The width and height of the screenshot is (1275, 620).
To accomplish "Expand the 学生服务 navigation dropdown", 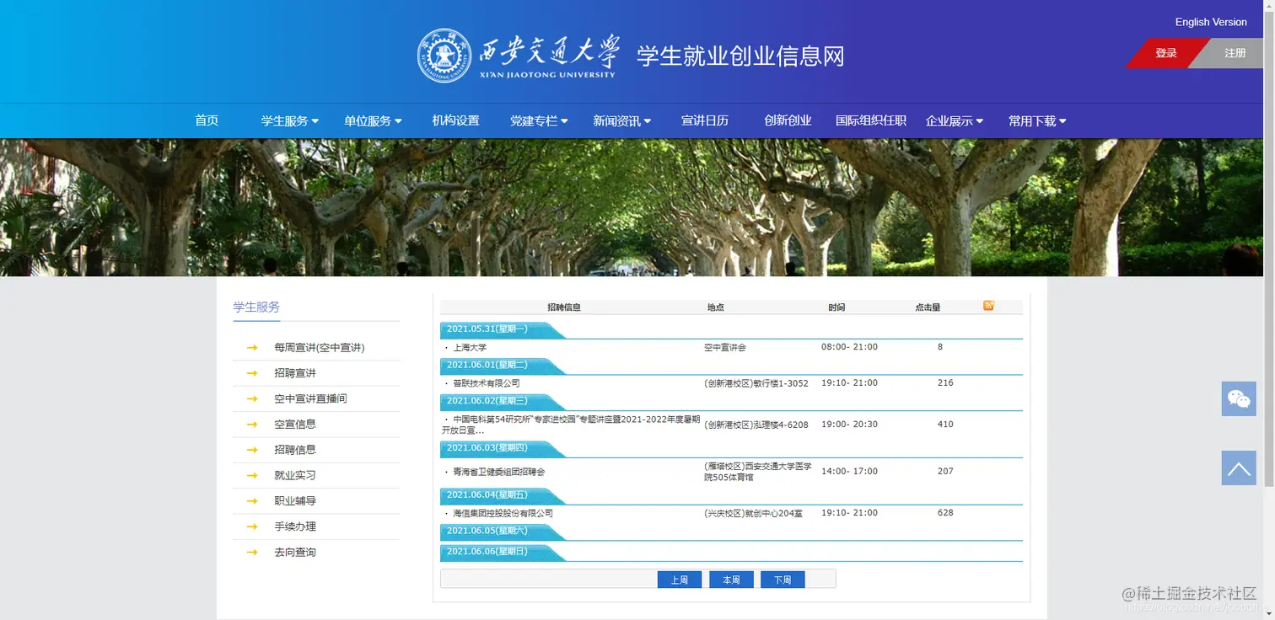I will point(288,120).
